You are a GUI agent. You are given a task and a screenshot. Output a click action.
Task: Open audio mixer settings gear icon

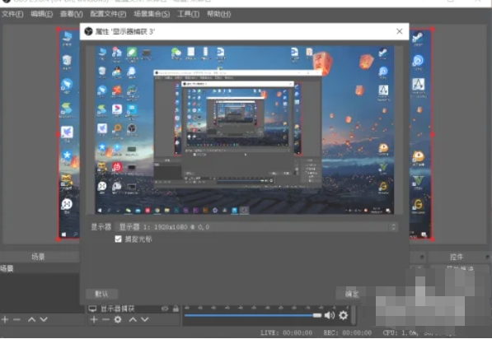coord(344,315)
